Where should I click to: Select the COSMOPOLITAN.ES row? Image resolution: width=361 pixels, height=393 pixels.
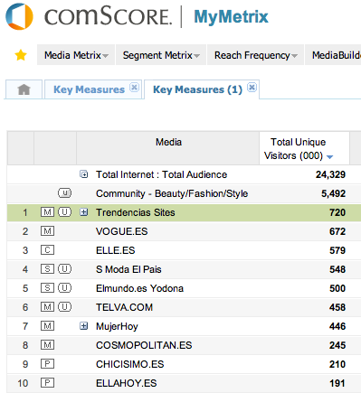[184, 345]
